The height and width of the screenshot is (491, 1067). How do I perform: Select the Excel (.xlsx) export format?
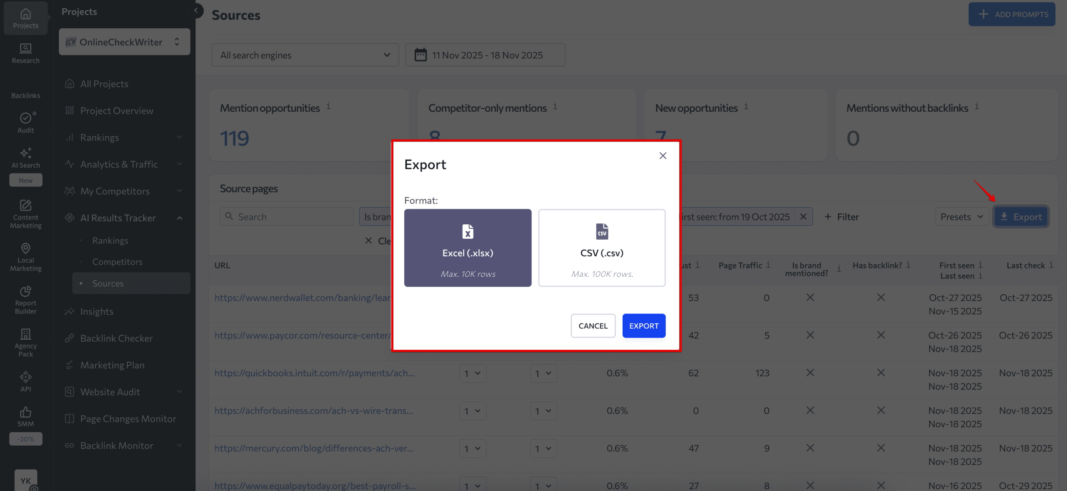[x=467, y=248]
